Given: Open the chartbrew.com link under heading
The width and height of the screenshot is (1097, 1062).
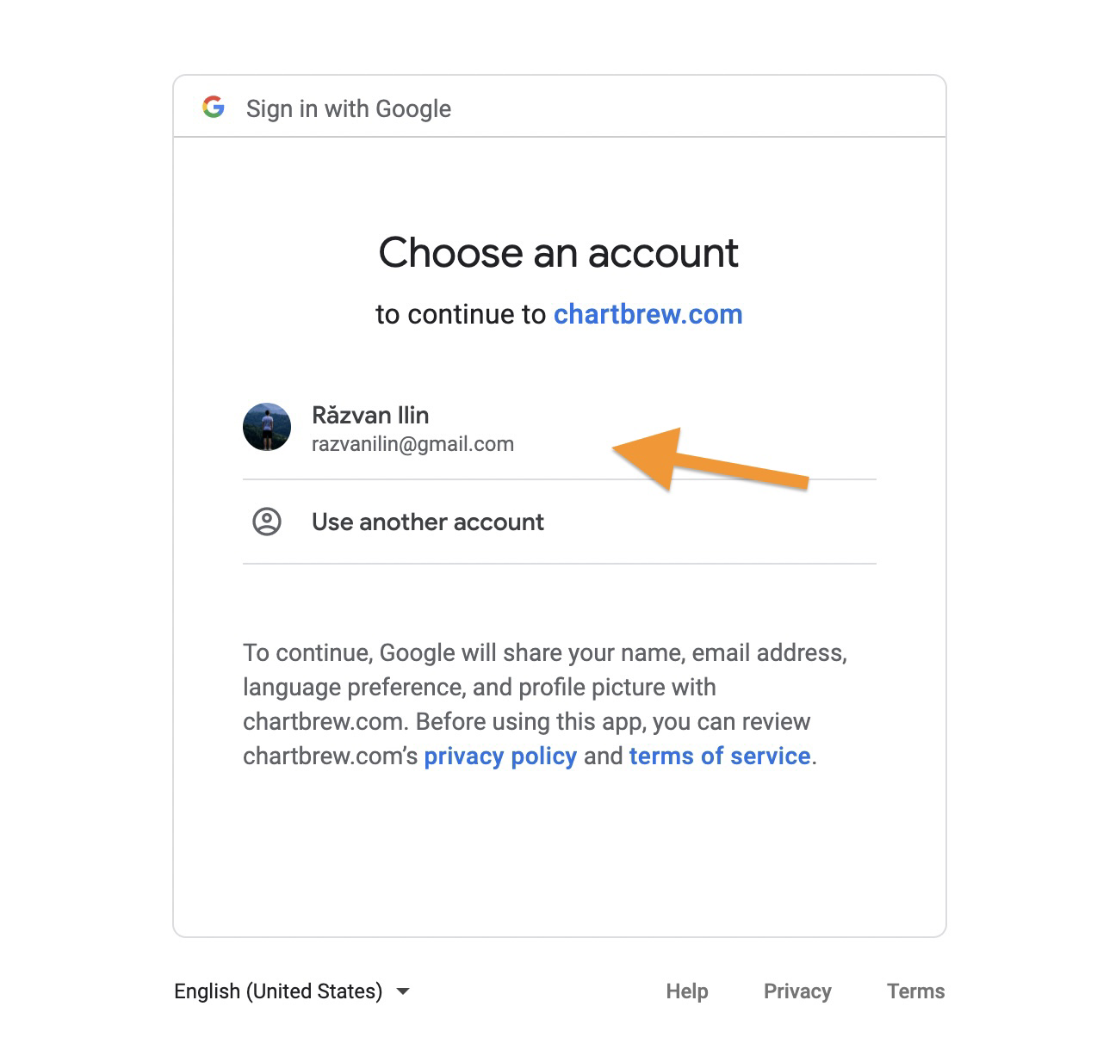Looking at the screenshot, I should point(648,314).
